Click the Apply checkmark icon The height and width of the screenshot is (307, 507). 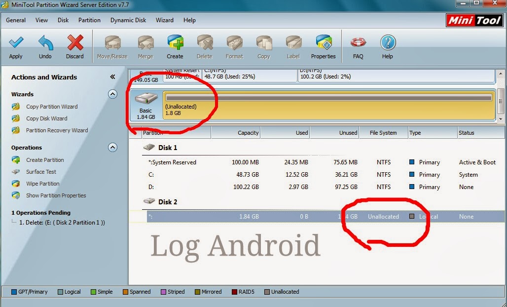pos(16,43)
